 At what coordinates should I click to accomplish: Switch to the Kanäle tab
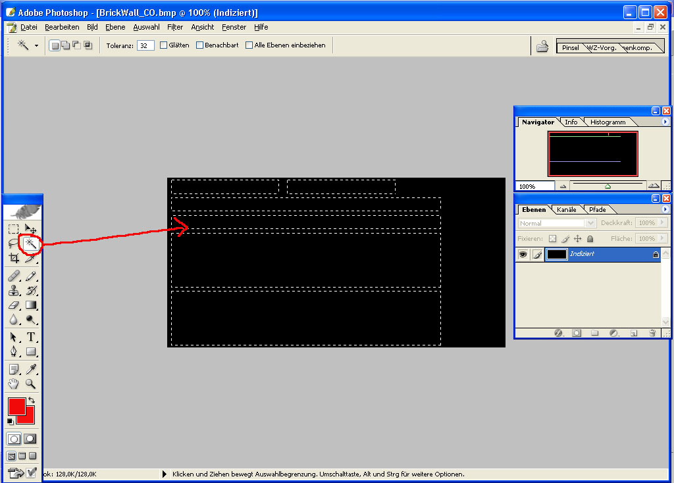pos(566,210)
